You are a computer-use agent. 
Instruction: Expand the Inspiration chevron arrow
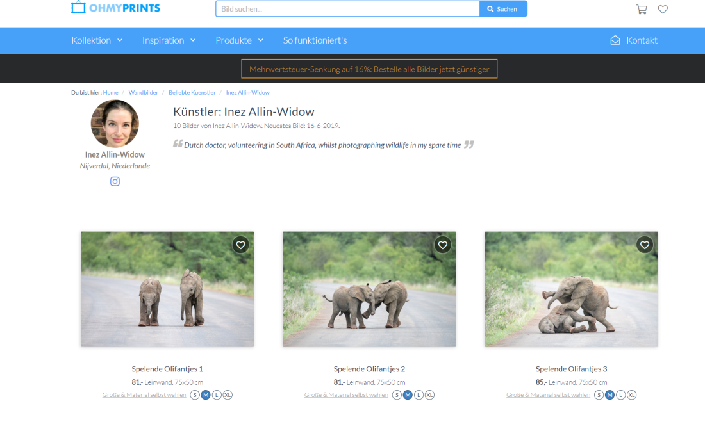point(193,40)
